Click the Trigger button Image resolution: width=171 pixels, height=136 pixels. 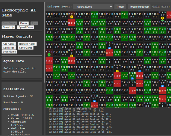[120, 7]
